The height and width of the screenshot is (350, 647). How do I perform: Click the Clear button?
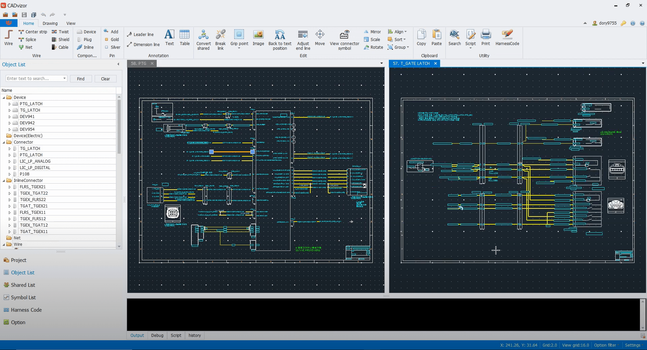point(105,79)
